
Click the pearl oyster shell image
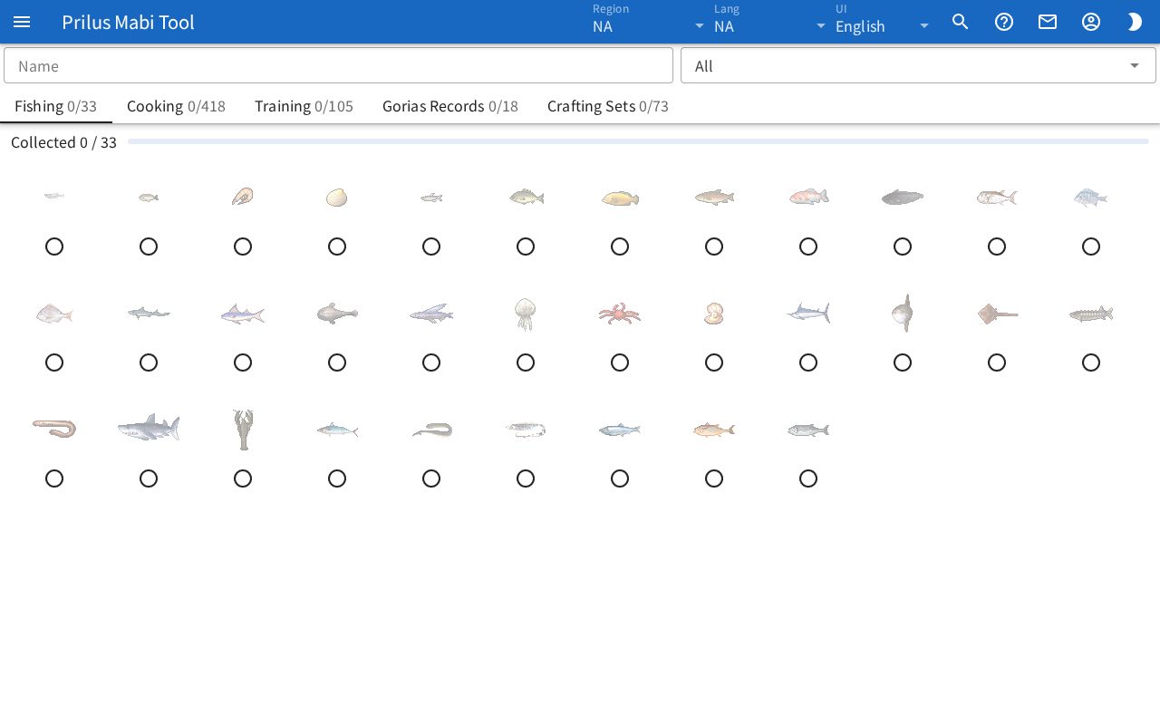[x=714, y=314]
